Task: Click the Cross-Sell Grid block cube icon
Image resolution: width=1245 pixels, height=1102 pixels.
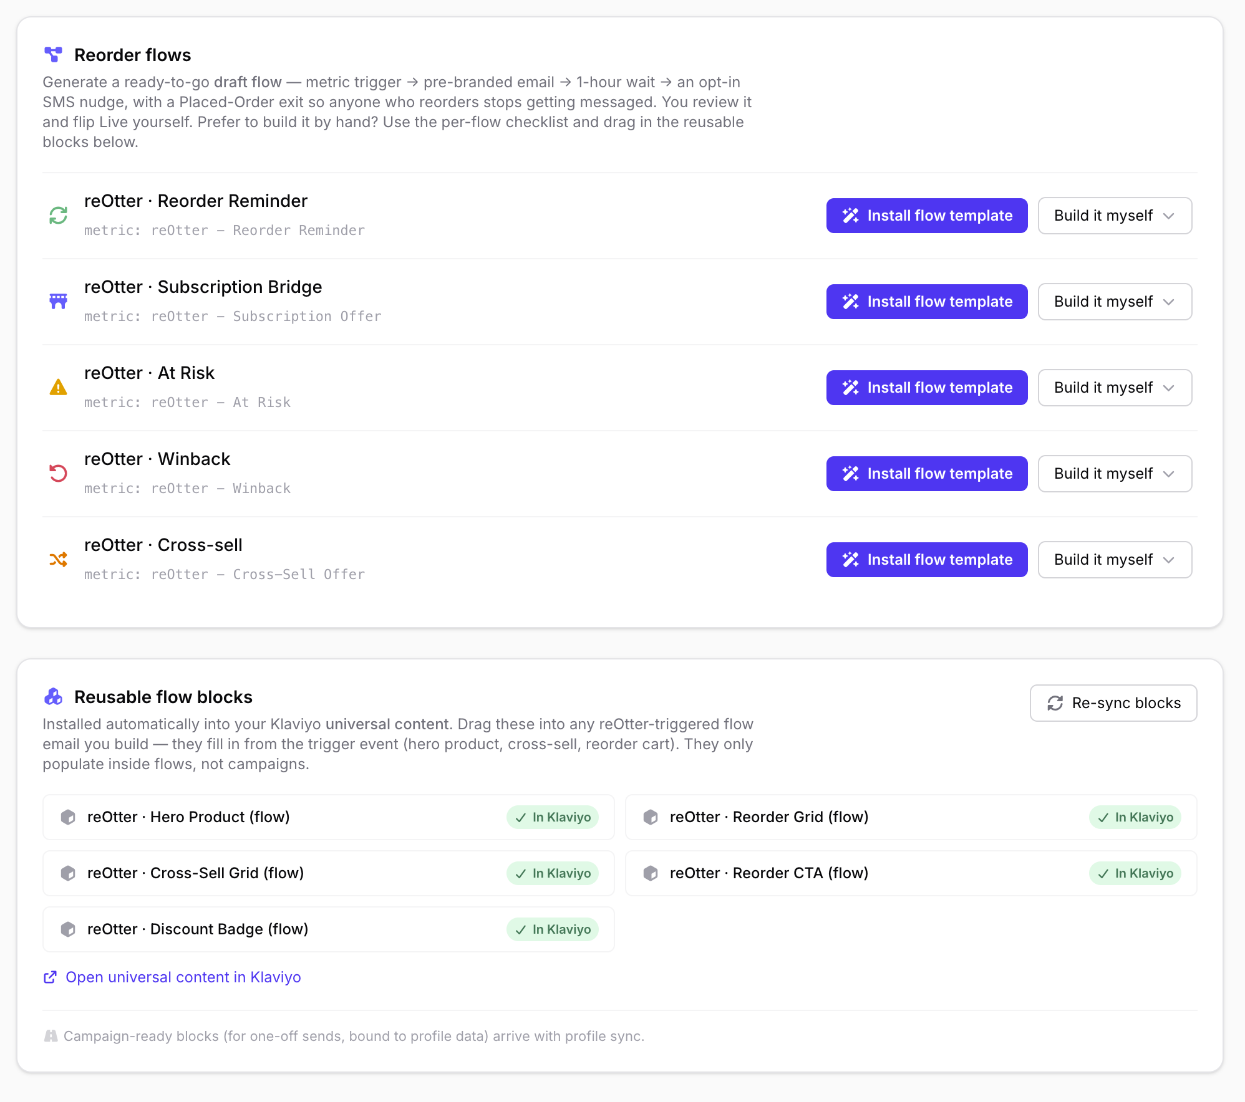Action: (x=68, y=873)
